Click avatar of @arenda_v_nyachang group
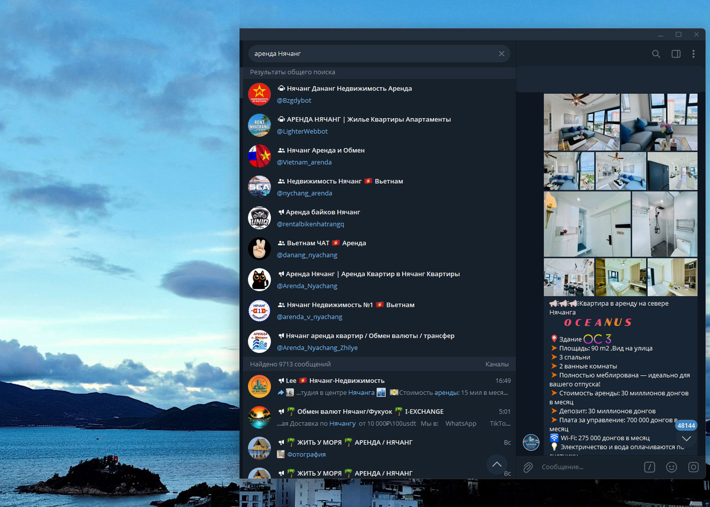The height and width of the screenshot is (507, 710). pos(259,310)
